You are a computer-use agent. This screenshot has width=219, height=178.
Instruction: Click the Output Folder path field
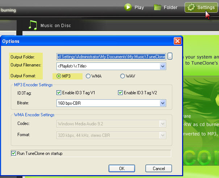(111, 57)
